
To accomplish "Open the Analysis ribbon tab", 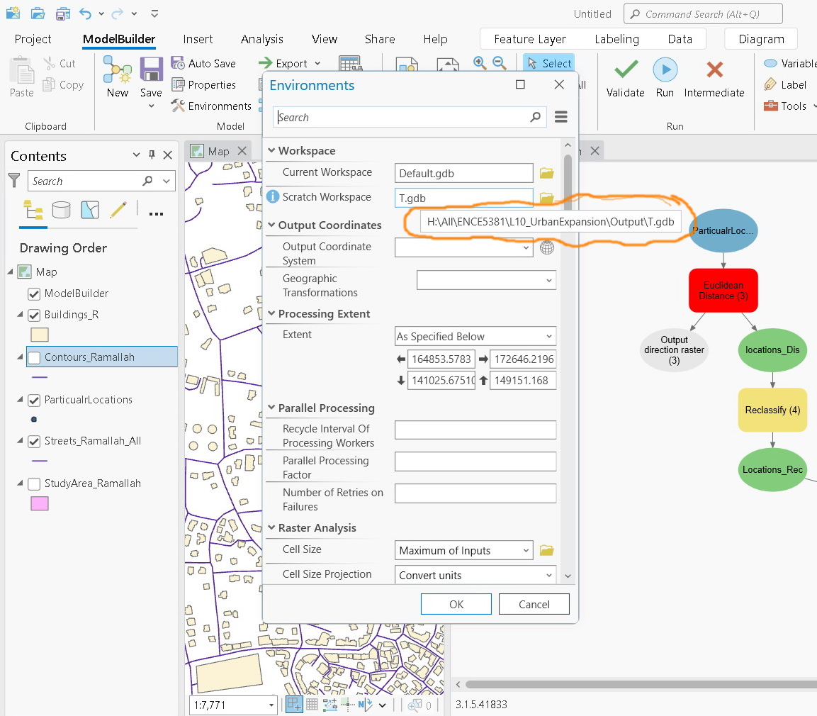I will pyautogui.click(x=261, y=39).
